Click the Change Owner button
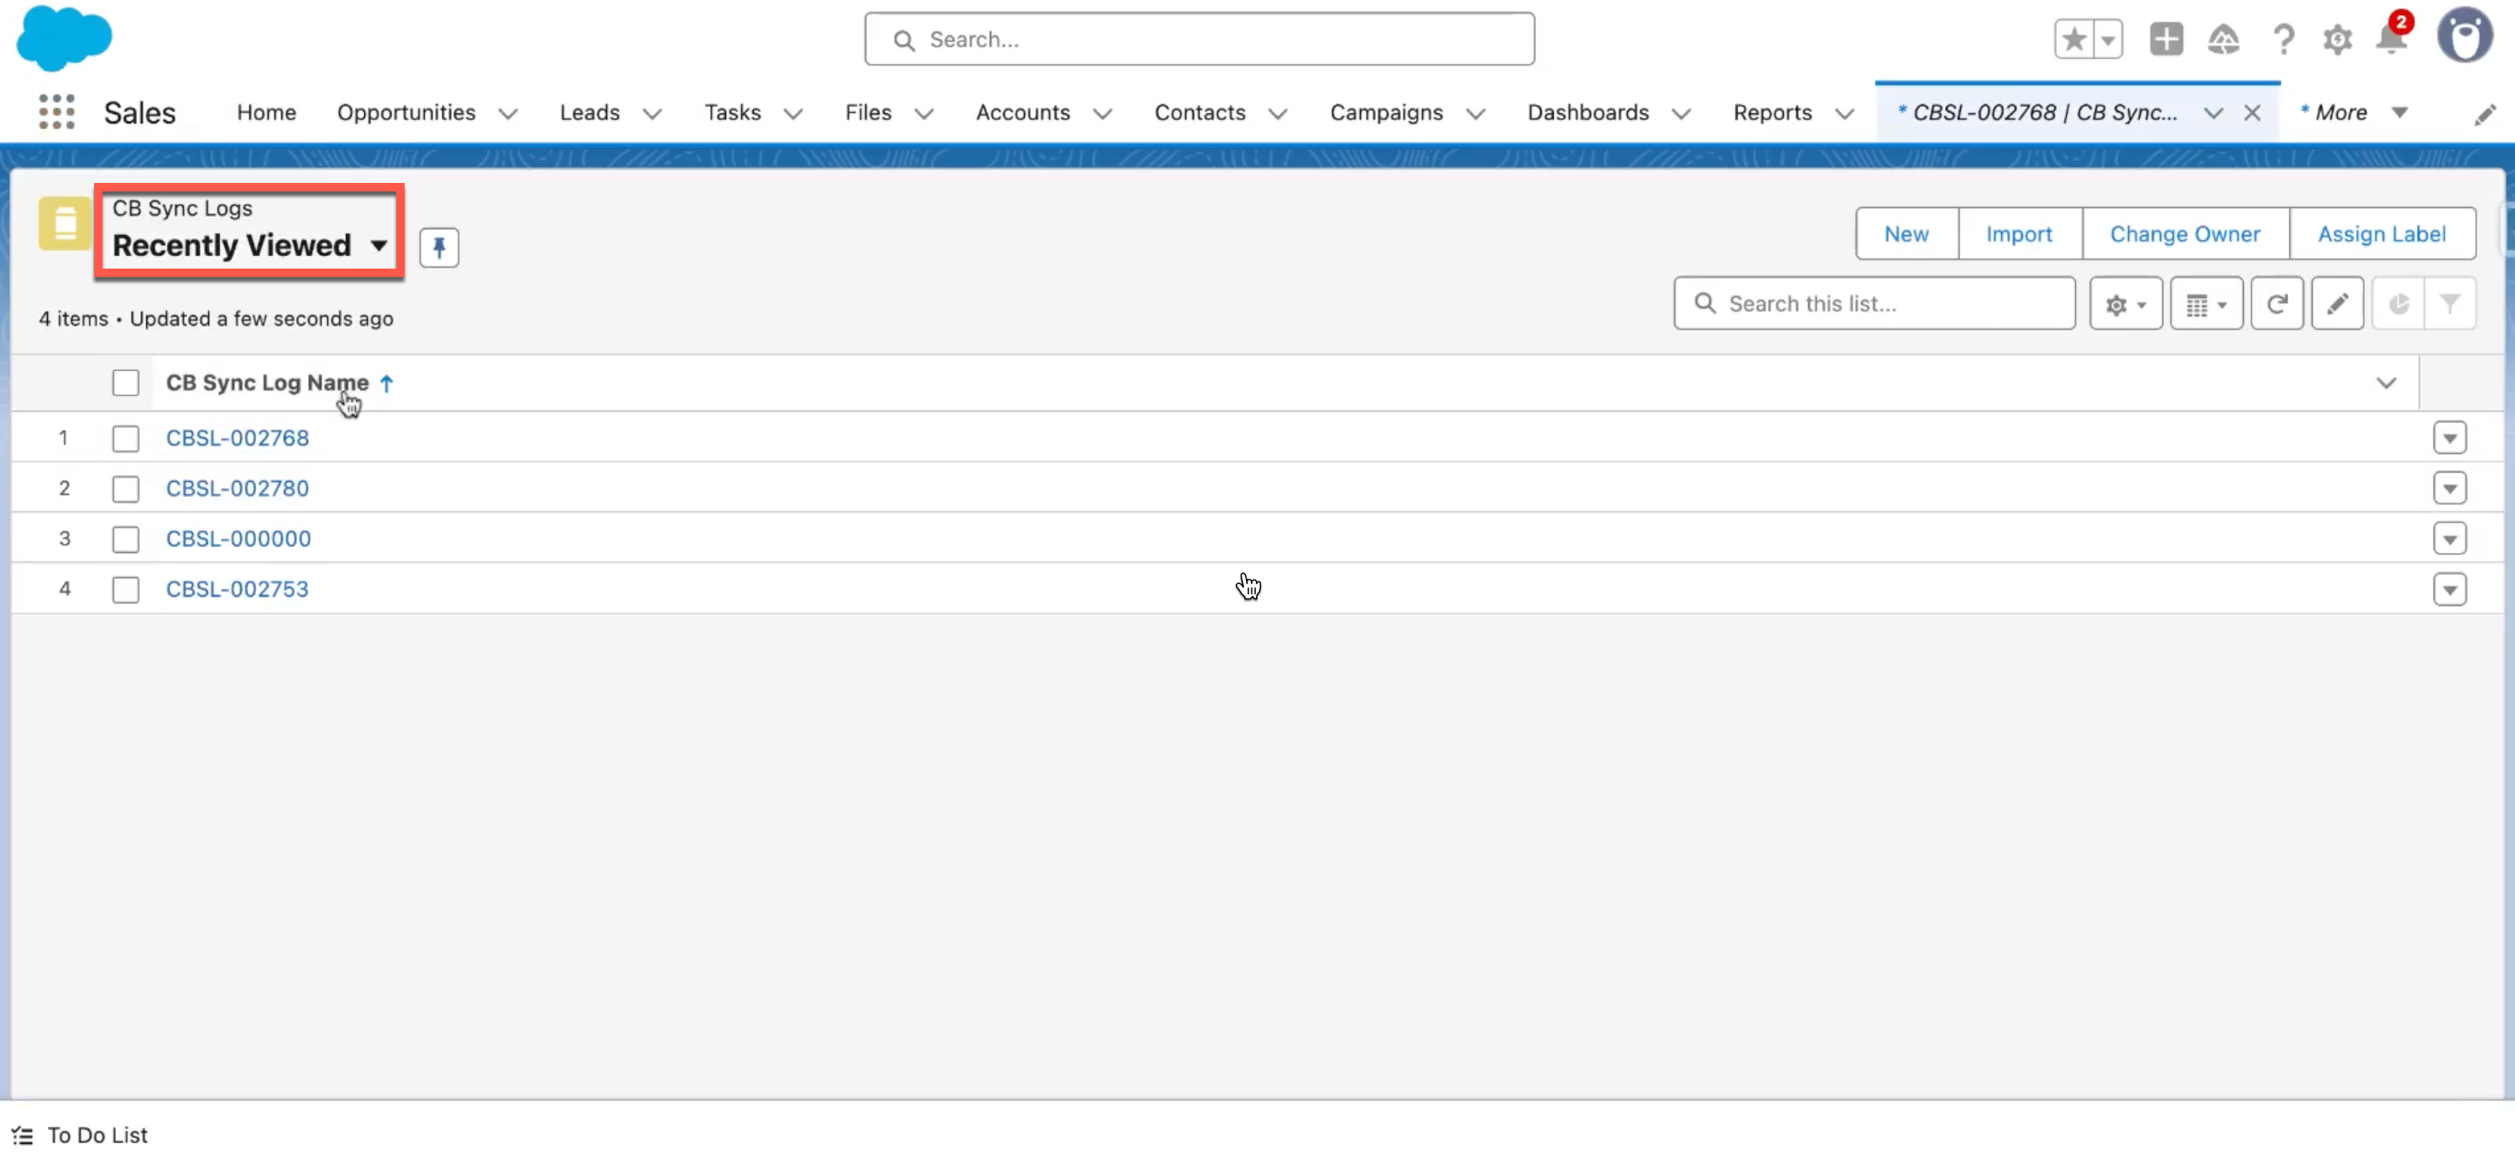The width and height of the screenshot is (2515, 1165). [x=2184, y=234]
